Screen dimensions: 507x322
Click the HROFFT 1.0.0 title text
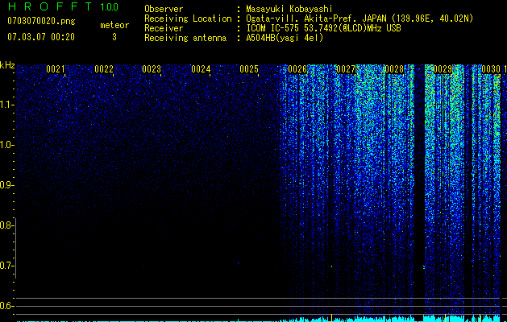point(63,6)
